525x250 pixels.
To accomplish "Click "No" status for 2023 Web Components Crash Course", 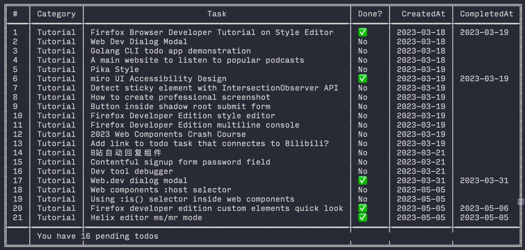I will [x=363, y=134].
